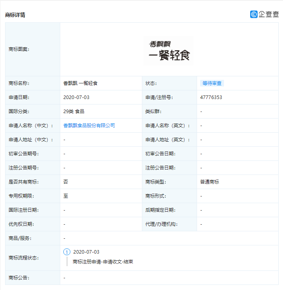Click the date in the 商标流程状态 timeline
The image size is (283, 290).
[86, 252]
